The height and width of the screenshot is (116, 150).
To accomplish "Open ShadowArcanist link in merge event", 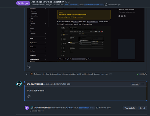I will [42, 108].
